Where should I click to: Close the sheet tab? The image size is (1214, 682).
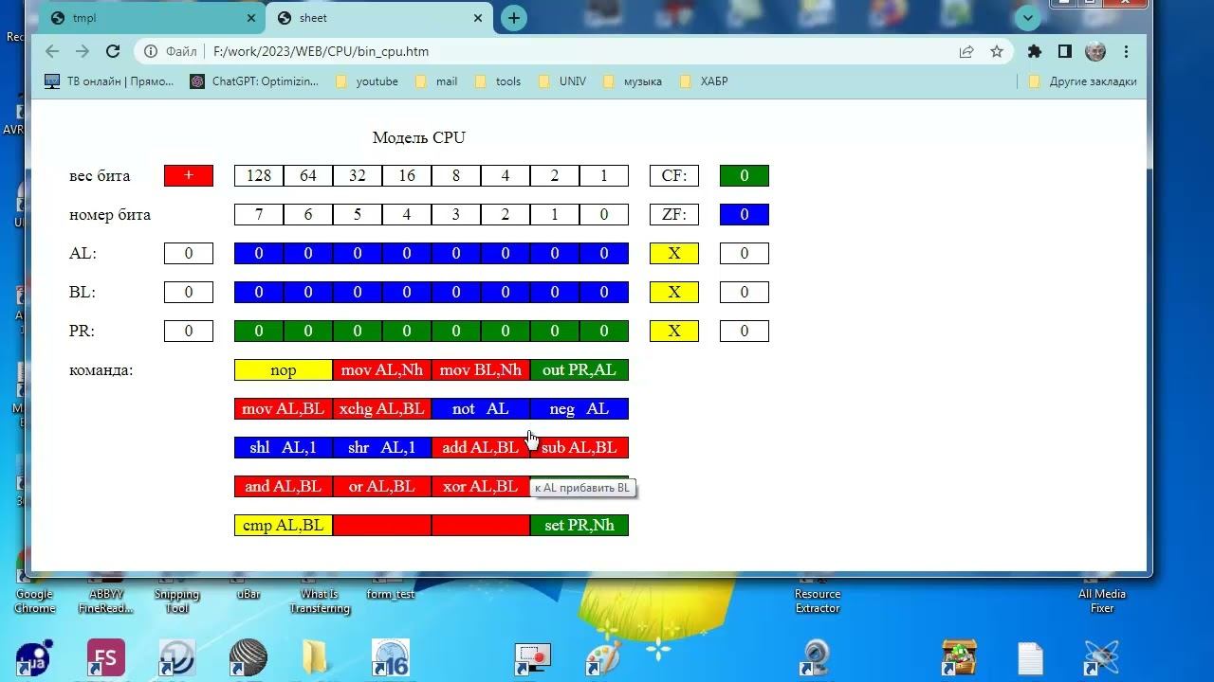[x=478, y=18]
